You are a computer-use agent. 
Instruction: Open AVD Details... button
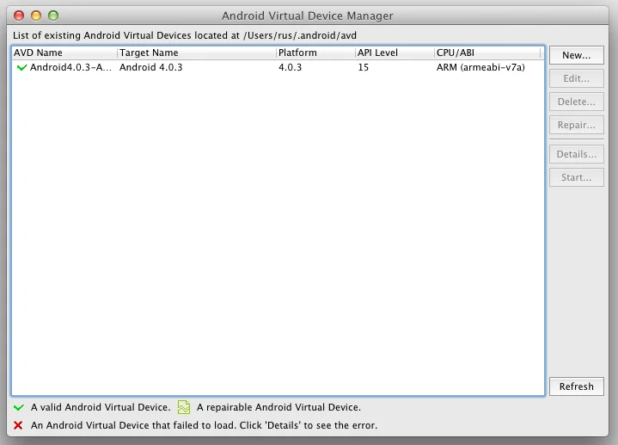click(576, 154)
